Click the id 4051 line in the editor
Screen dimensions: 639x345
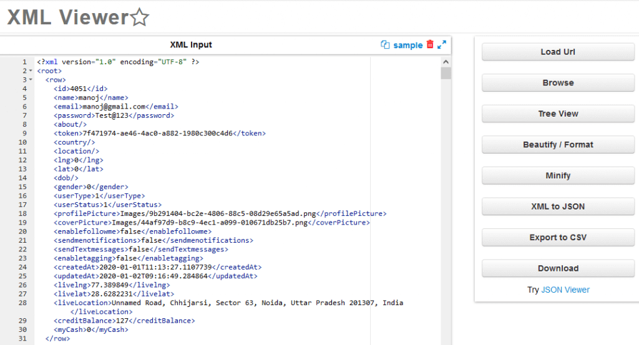80,89
